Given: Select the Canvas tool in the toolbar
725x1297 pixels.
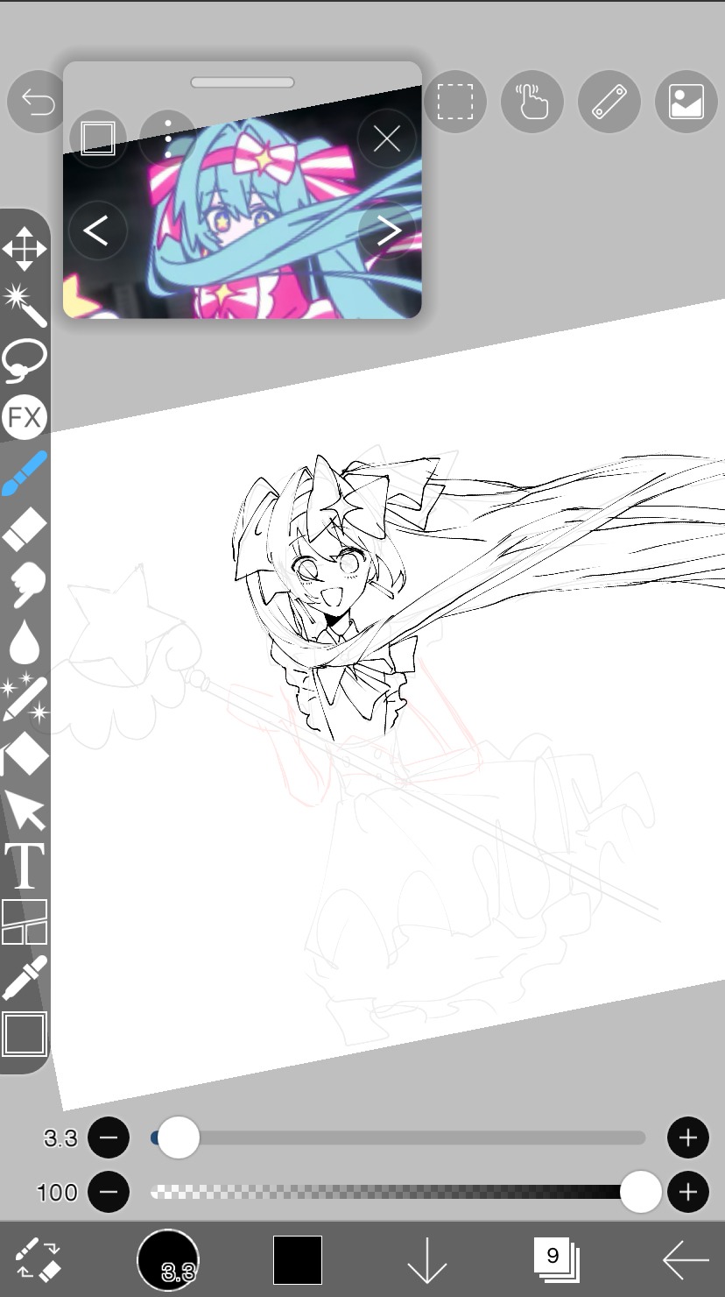Looking at the screenshot, I should (x=25, y=1034).
